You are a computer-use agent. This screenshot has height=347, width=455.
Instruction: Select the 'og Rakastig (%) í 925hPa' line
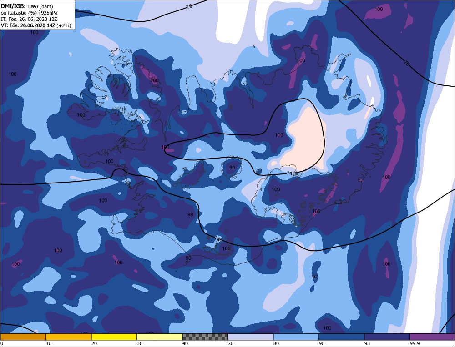pos(29,13)
